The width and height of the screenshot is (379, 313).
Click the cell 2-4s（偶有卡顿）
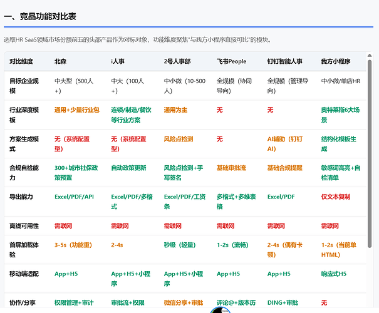(x=285, y=250)
